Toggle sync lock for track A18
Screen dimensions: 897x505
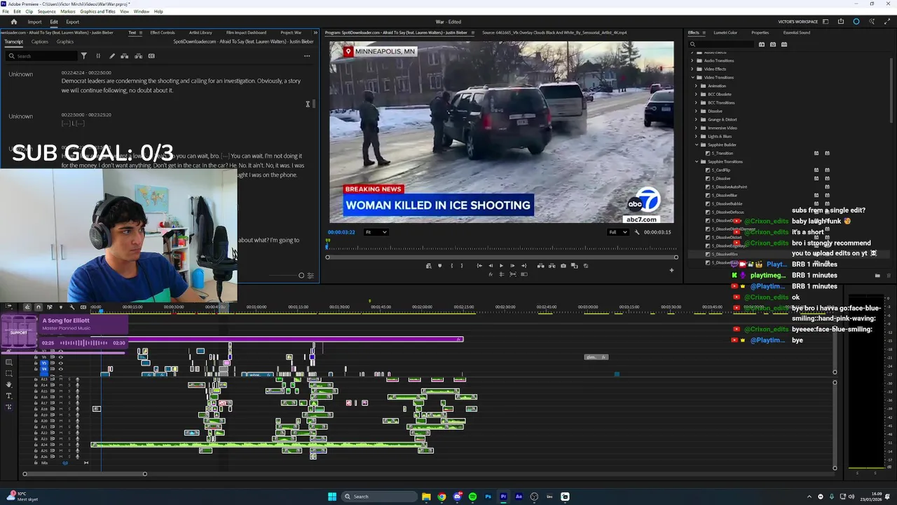[53, 409]
